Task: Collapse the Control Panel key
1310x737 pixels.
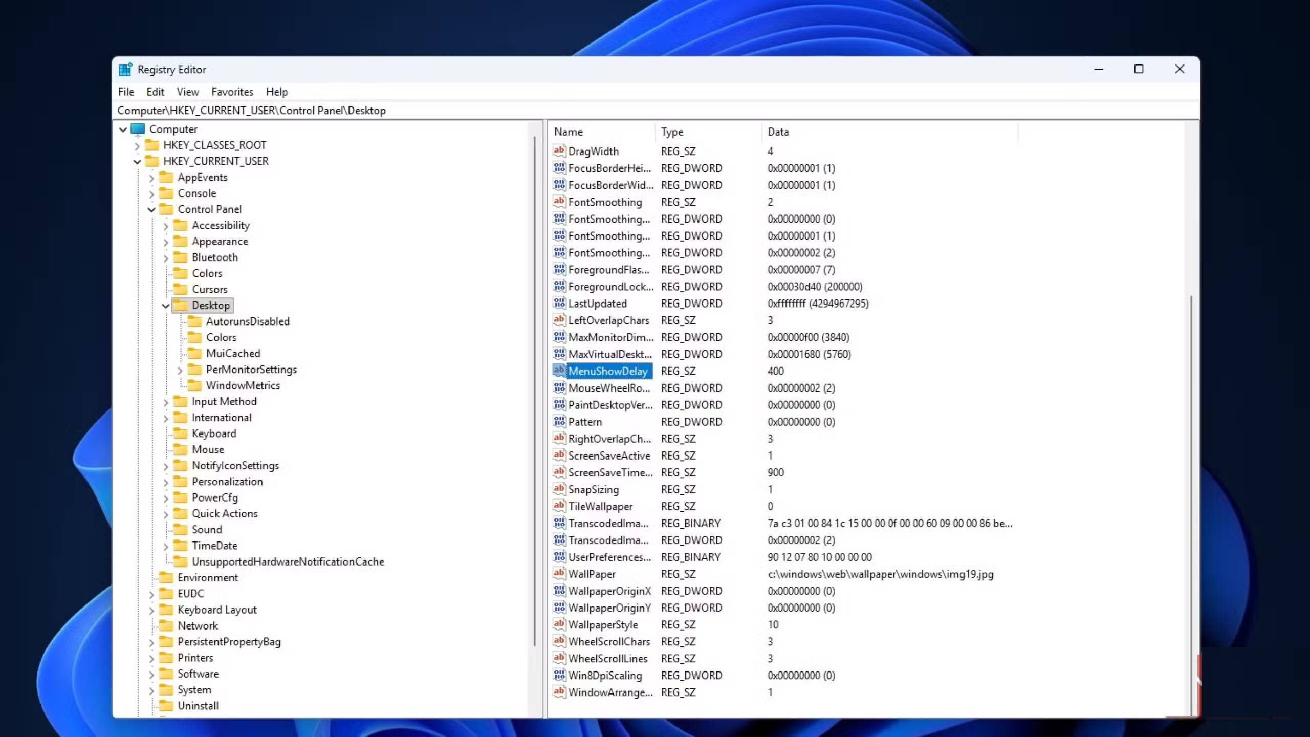Action: 151,209
